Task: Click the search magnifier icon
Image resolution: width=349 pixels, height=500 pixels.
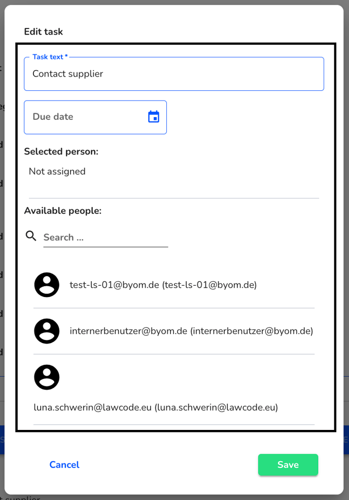Action: pyautogui.click(x=31, y=236)
